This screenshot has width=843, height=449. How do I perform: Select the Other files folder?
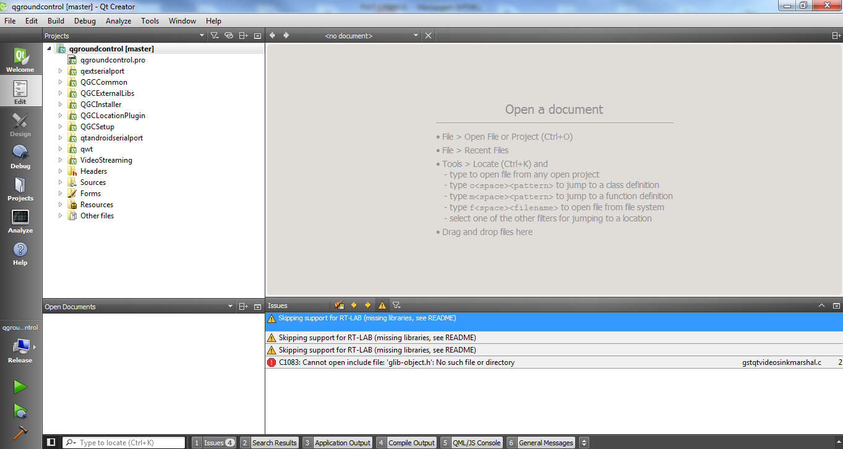96,216
